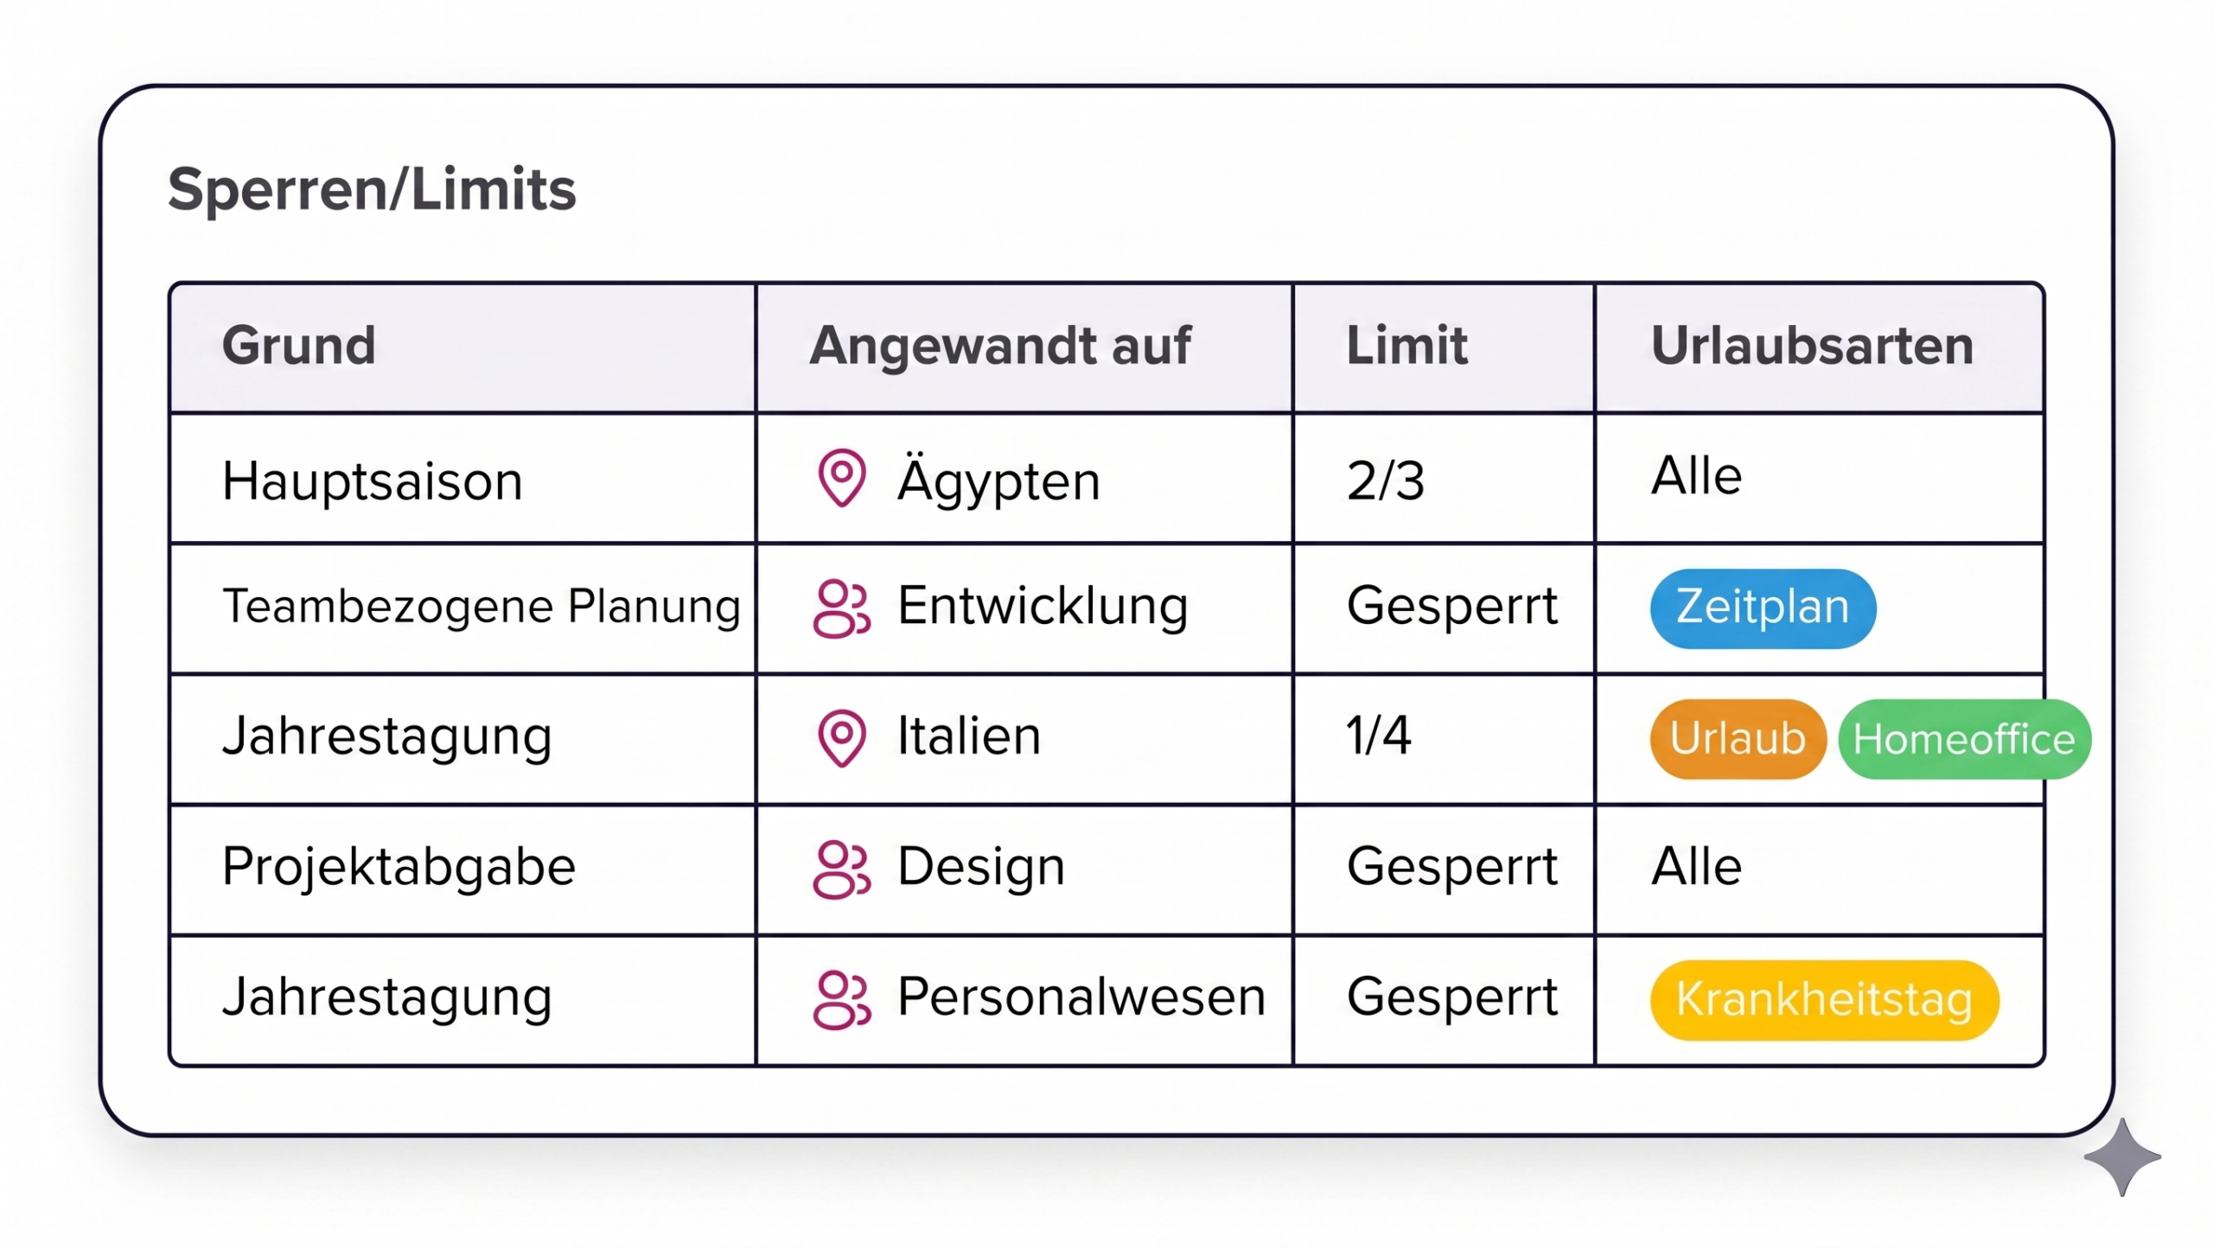This screenshot has width=2213, height=1248.
Task: Select the Projektabgabe row
Action: click(x=399, y=867)
